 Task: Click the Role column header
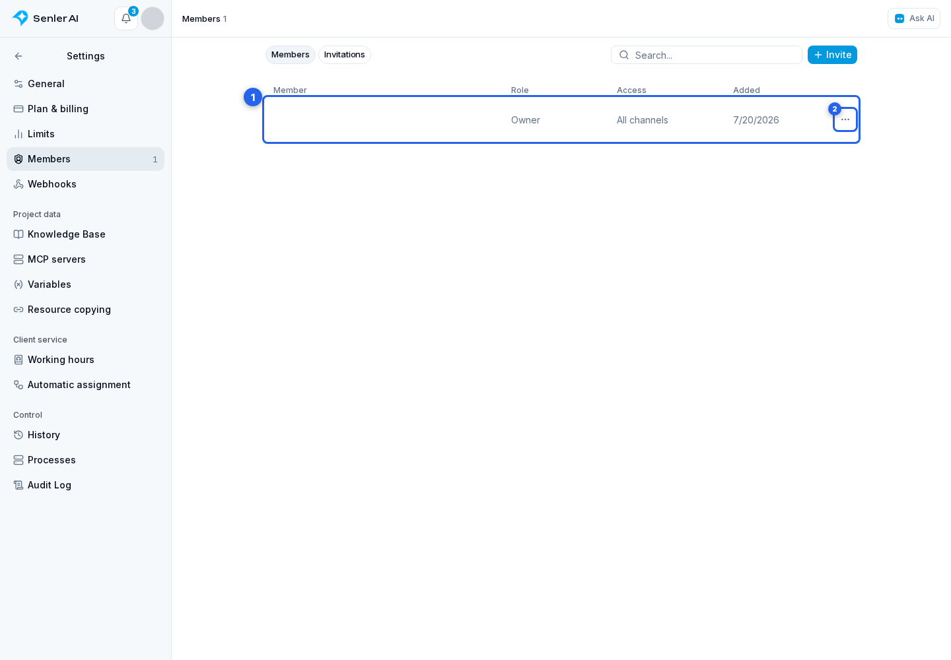520,90
